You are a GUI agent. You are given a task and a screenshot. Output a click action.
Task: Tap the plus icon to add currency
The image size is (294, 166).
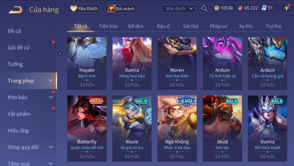click(286, 8)
